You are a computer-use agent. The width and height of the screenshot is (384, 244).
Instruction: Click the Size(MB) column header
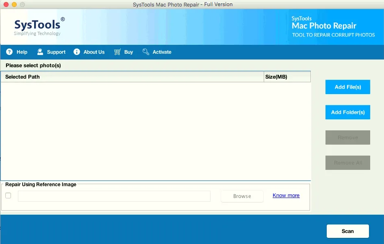pos(287,77)
